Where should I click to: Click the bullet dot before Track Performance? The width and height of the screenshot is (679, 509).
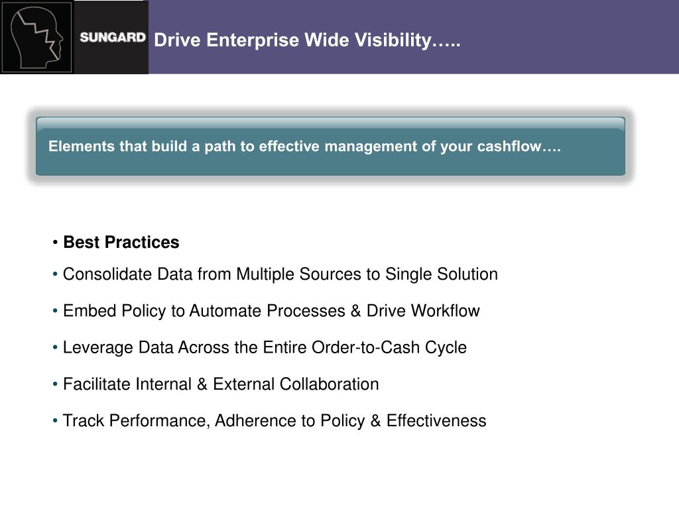tap(55, 421)
